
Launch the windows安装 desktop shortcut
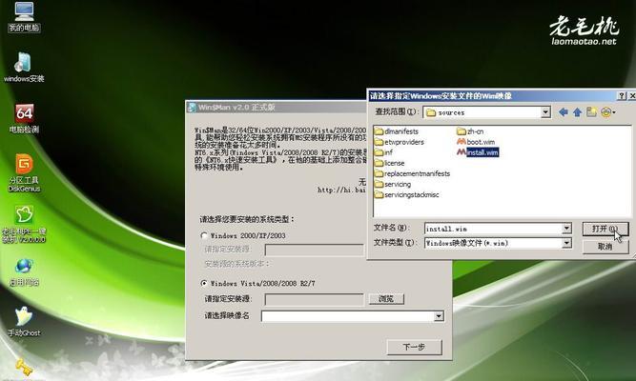click(x=25, y=63)
